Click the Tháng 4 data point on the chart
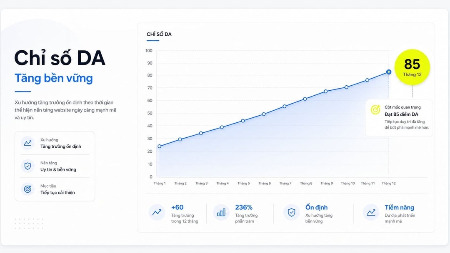The height and width of the screenshot is (253, 450). [222, 127]
